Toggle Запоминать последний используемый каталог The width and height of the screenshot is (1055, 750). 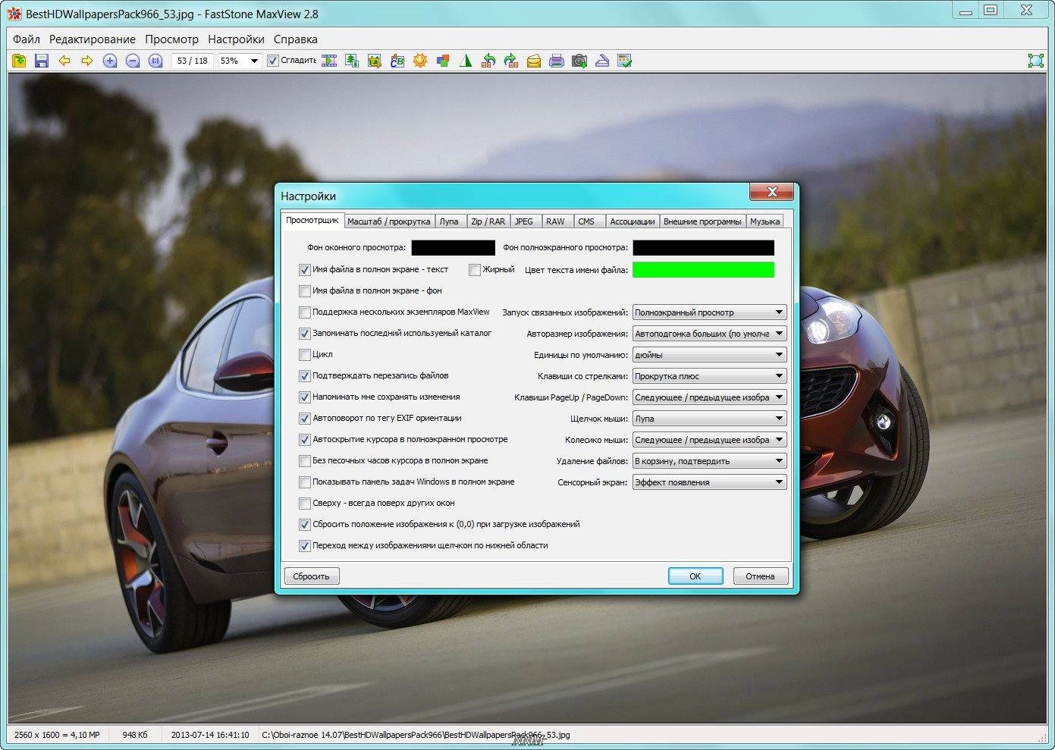tap(304, 333)
